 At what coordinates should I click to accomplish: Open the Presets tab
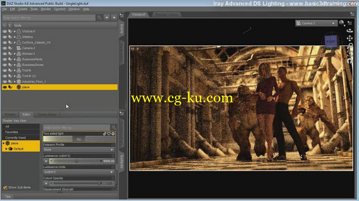(10, 114)
